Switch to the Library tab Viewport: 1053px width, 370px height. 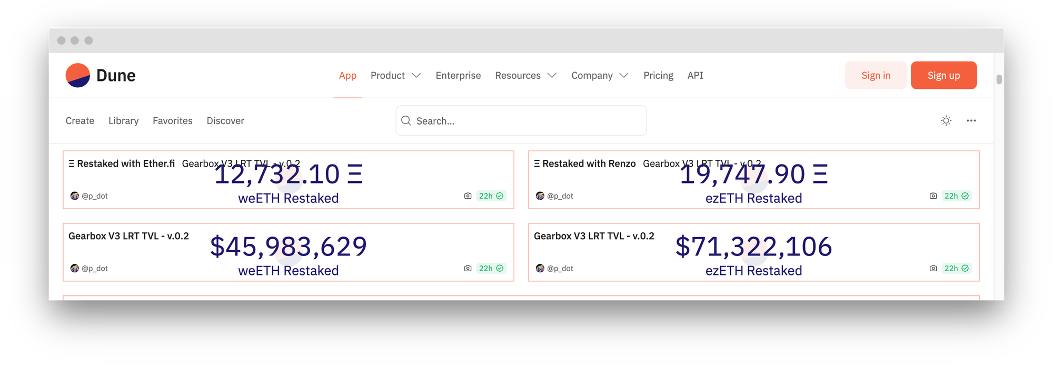coord(124,121)
